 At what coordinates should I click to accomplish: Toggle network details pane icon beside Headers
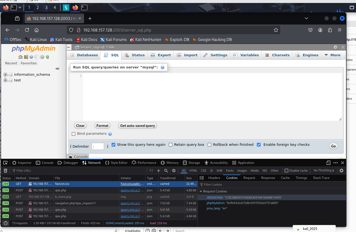coord(202,178)
